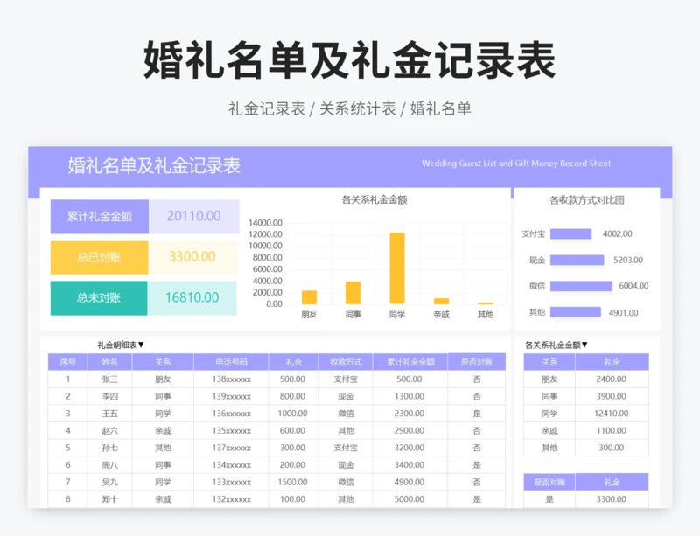
Task: Click the 朋友 bar in the column chart
Action: [x=309, y=297]
